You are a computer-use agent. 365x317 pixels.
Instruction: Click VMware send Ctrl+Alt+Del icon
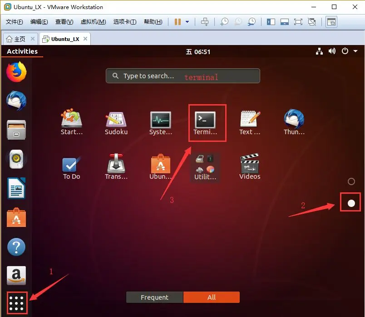click(x=205, y=22)
